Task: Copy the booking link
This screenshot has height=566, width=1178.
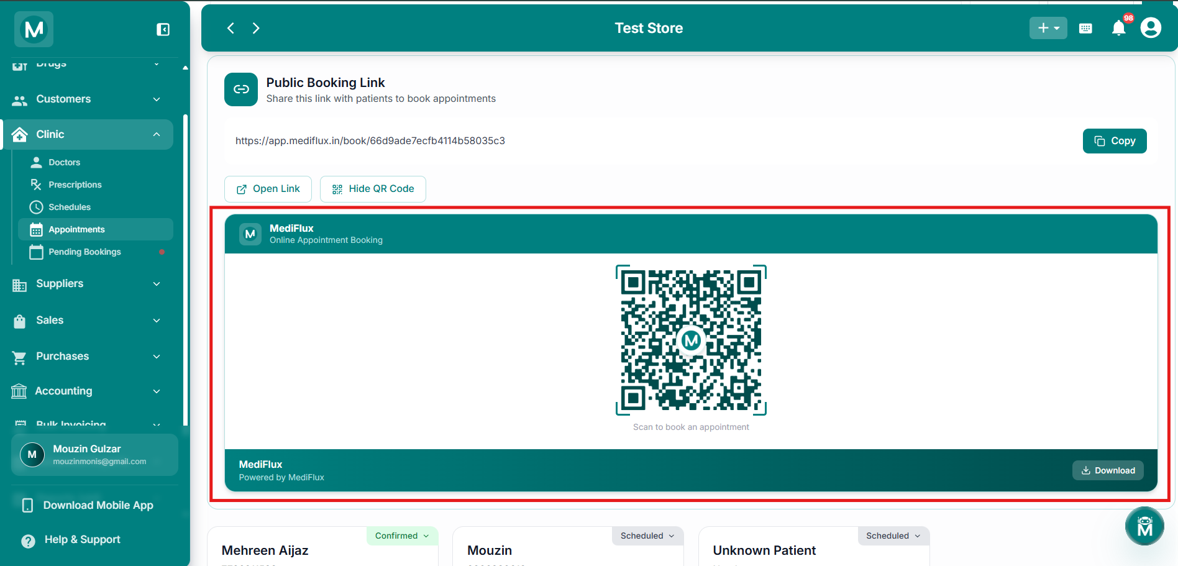Action: pyautogui.click(x=1115, y=141)
